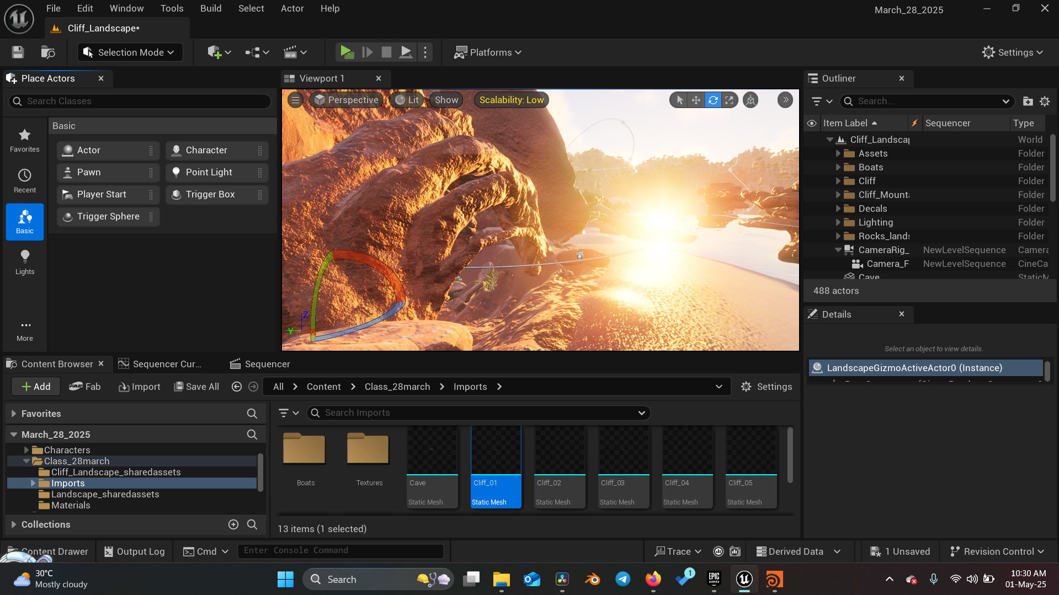Screen dimensions: 1059x595
Task: Open Content Browser Settings
Action: pos(767,387)
